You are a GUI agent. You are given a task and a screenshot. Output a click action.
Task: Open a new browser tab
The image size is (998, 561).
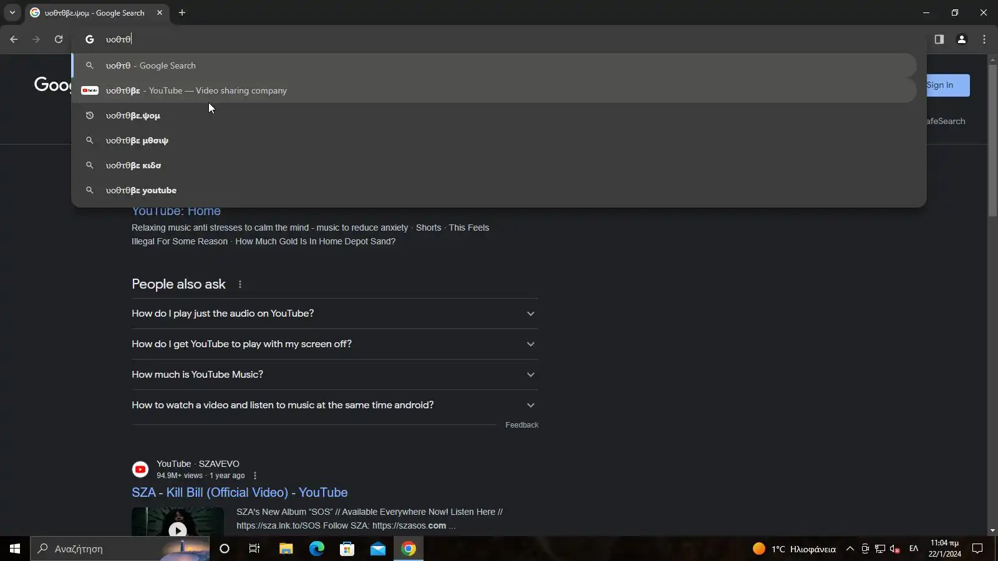[x=182, y=12]
